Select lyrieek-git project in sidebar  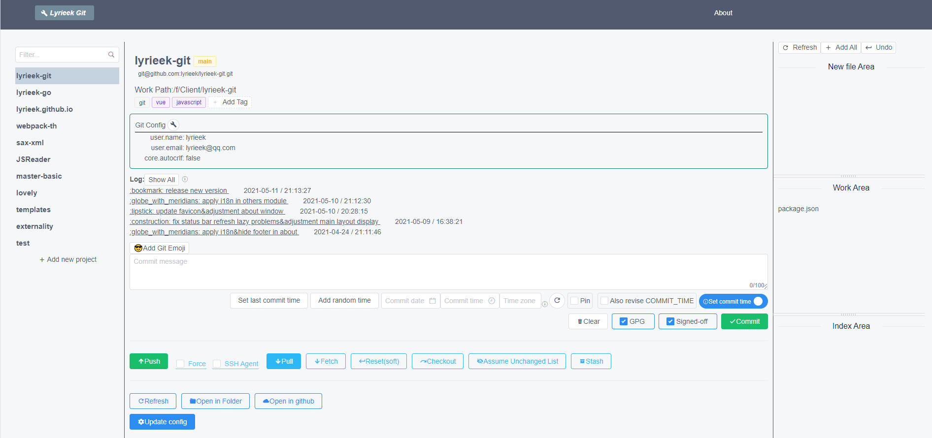pos(67,76)
